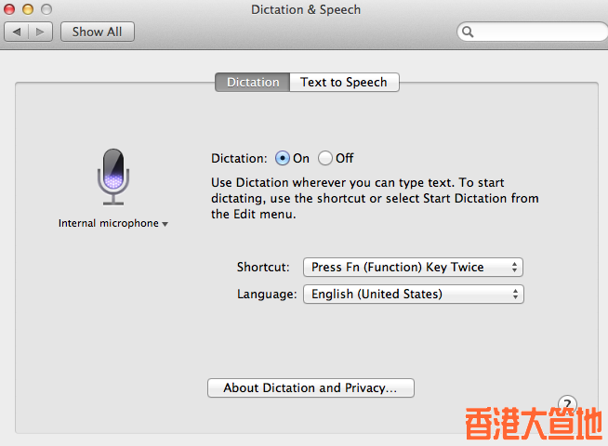Open About Dictation and Privacy

pyautogui.click(x=311, y=387)
